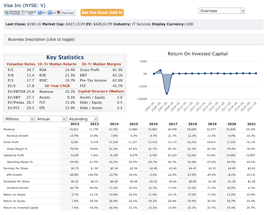This screenshot has width=267, height=215.
Task: Click the Earnings Per Share row label
Action: coord(16,168)
